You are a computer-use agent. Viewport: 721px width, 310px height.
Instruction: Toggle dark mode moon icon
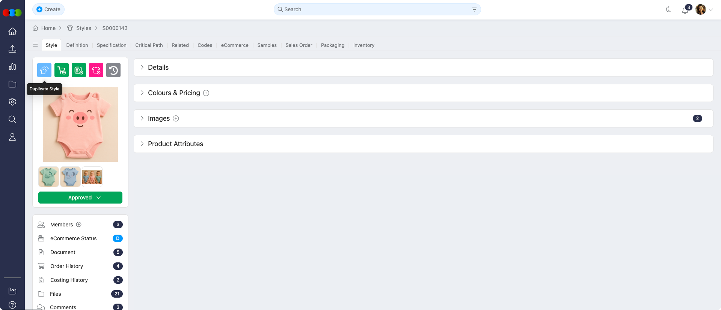pos(668,9)
